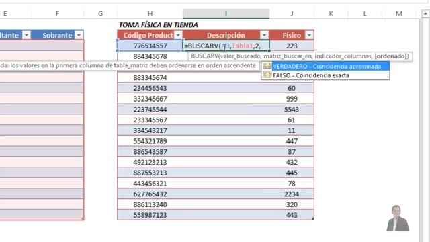Select column header H
This screenshot has width=430, height=242.
coord(150,13)
